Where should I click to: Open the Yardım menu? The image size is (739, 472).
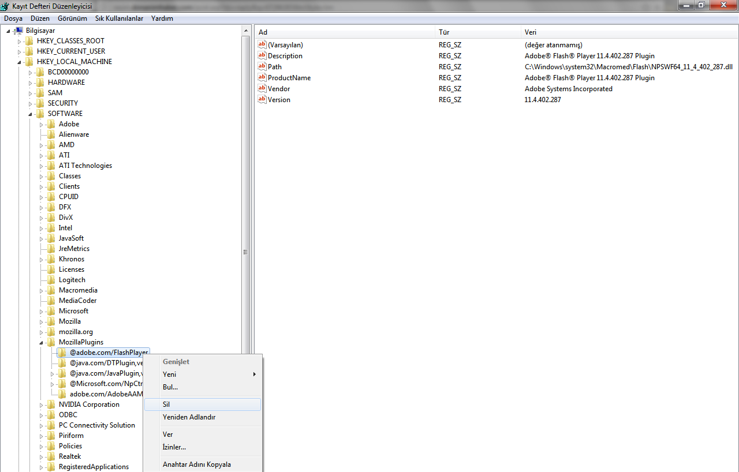[x=162, y=18]
